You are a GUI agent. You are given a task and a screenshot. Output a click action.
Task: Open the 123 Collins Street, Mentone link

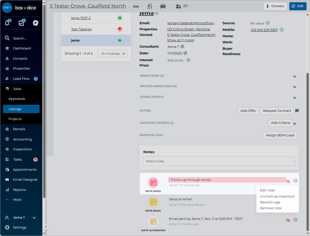pos(188,29)
